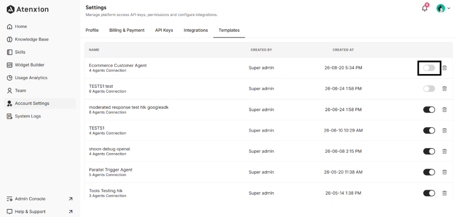This screenshot has width=457, height=217.
Task: Click the user avatar picture
Action: [x=441, y=8]
